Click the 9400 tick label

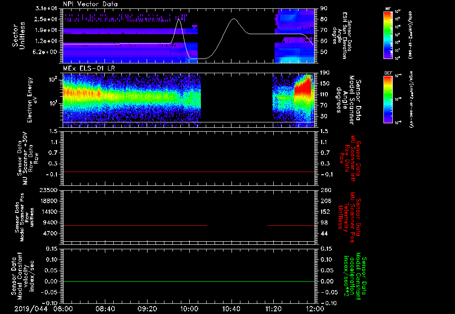pyautogui.click(x=50, y=223)
